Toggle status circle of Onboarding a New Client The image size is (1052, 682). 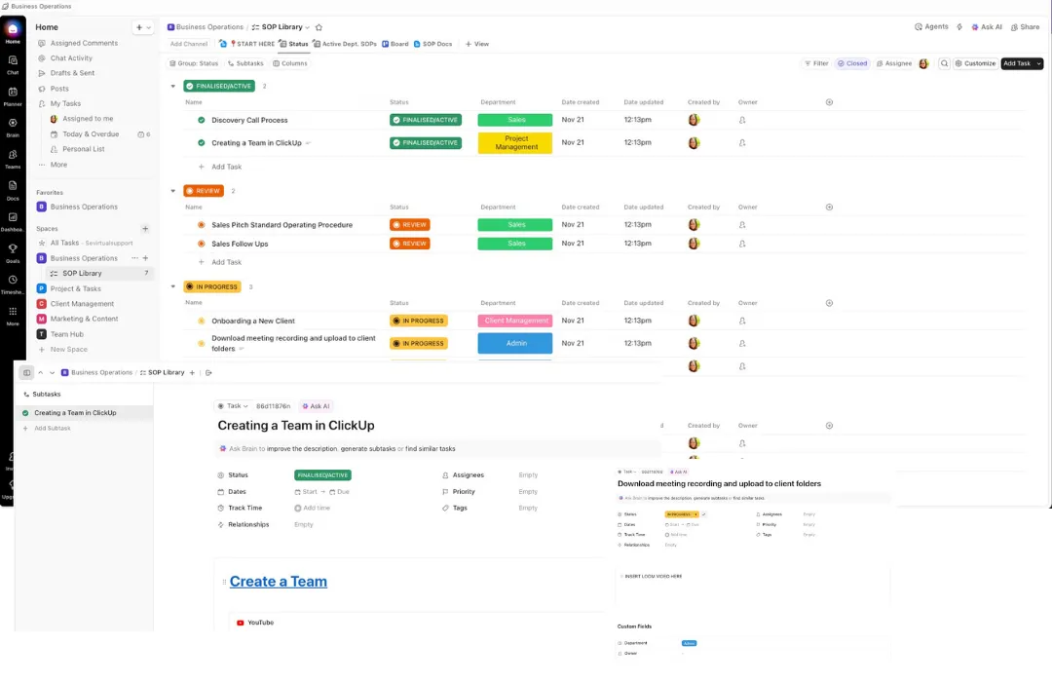pyautogui.click(x=202, y=321)
